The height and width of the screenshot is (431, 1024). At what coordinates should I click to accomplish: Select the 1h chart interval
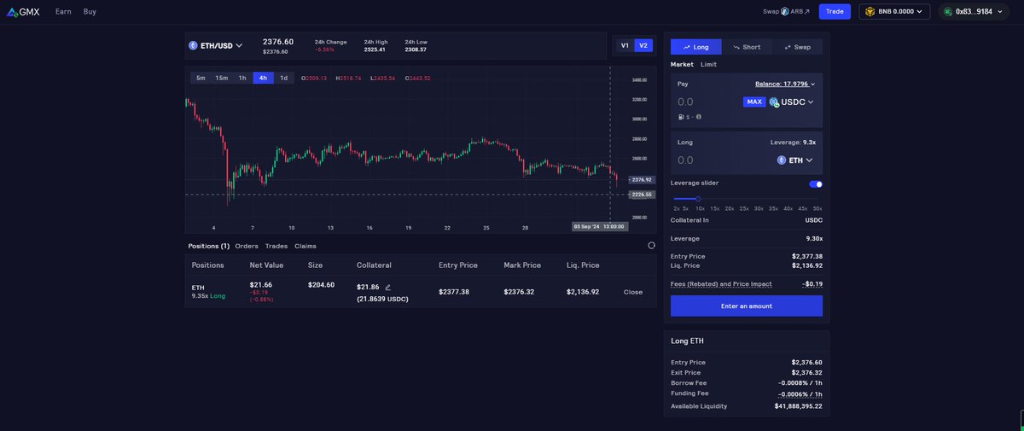[242, 78]
